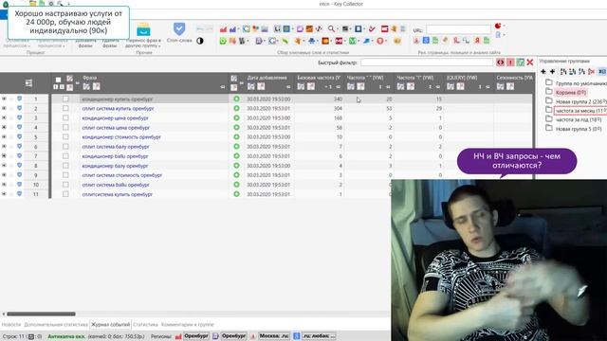
Task: Select group частота за месяц
Action: click(x=579, y=111)
